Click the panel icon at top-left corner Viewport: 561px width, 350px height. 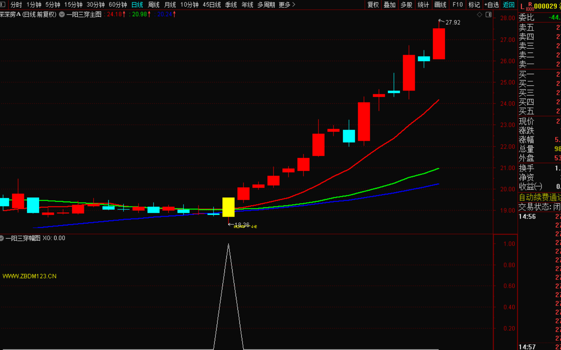tap(3, 4)
